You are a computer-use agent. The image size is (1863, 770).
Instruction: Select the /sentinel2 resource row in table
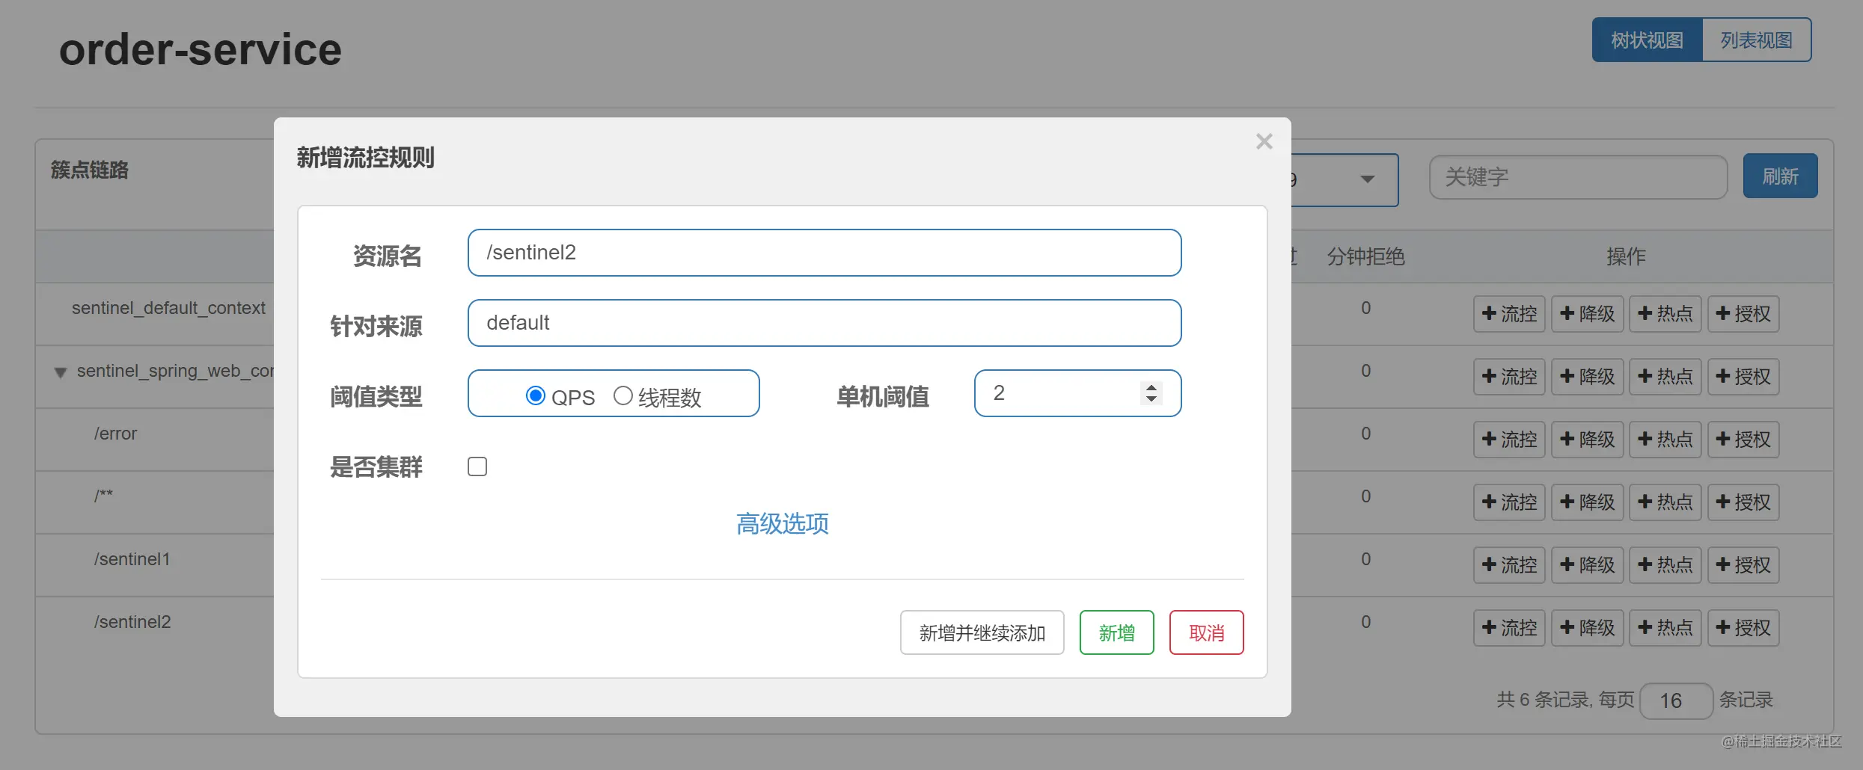click(x=132, y=622)
